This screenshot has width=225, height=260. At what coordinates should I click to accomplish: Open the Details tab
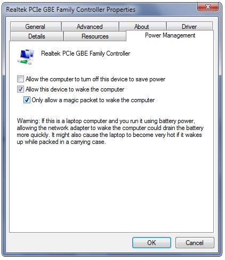(x=37, y=36)
